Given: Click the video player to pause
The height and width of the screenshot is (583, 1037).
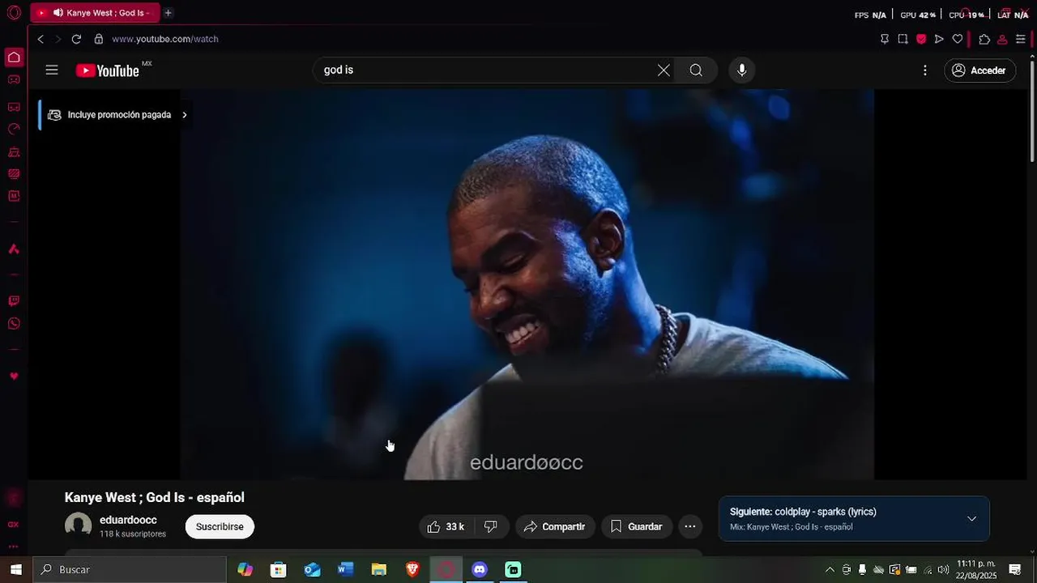Looking at the screenshot, I should pyautogui.click(x=527, y=283).
